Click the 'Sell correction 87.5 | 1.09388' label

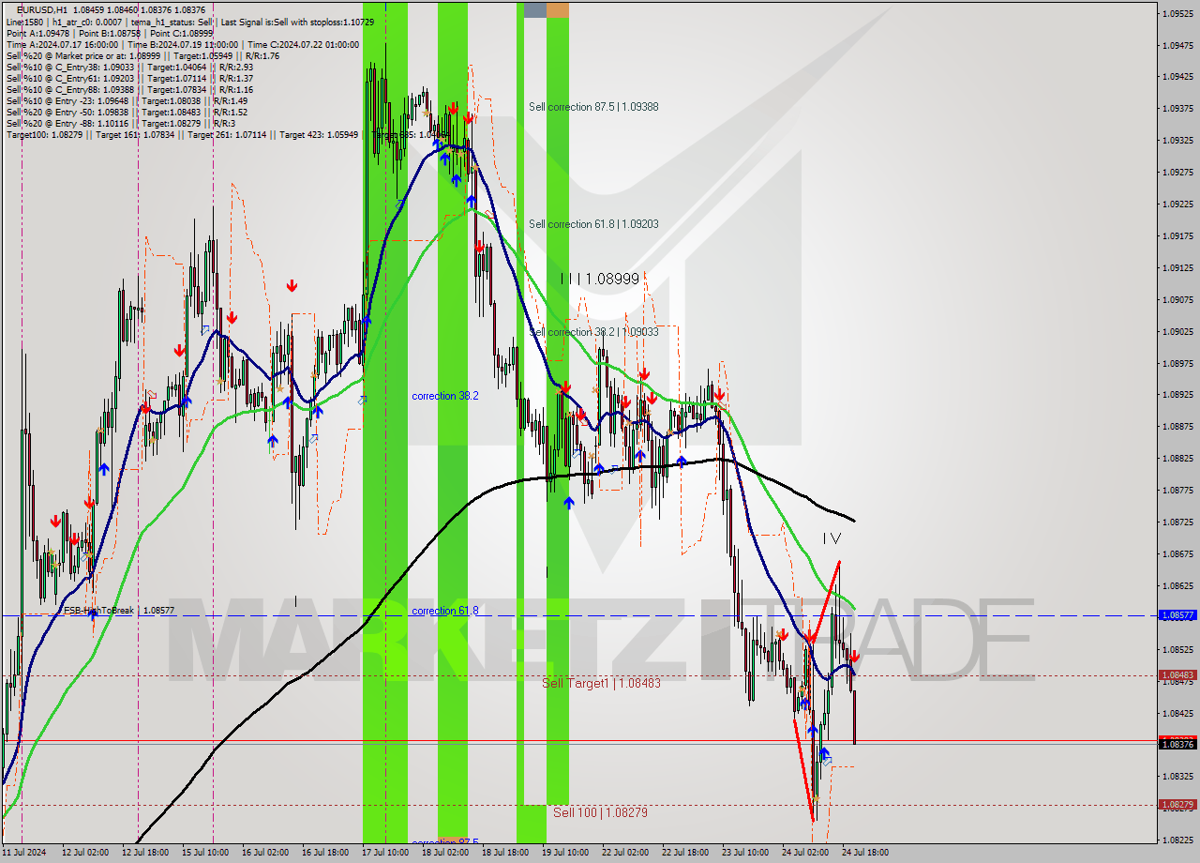point(593,107)
